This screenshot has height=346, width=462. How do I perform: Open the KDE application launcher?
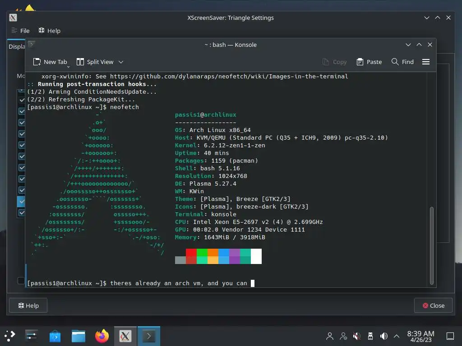(9, 336)
